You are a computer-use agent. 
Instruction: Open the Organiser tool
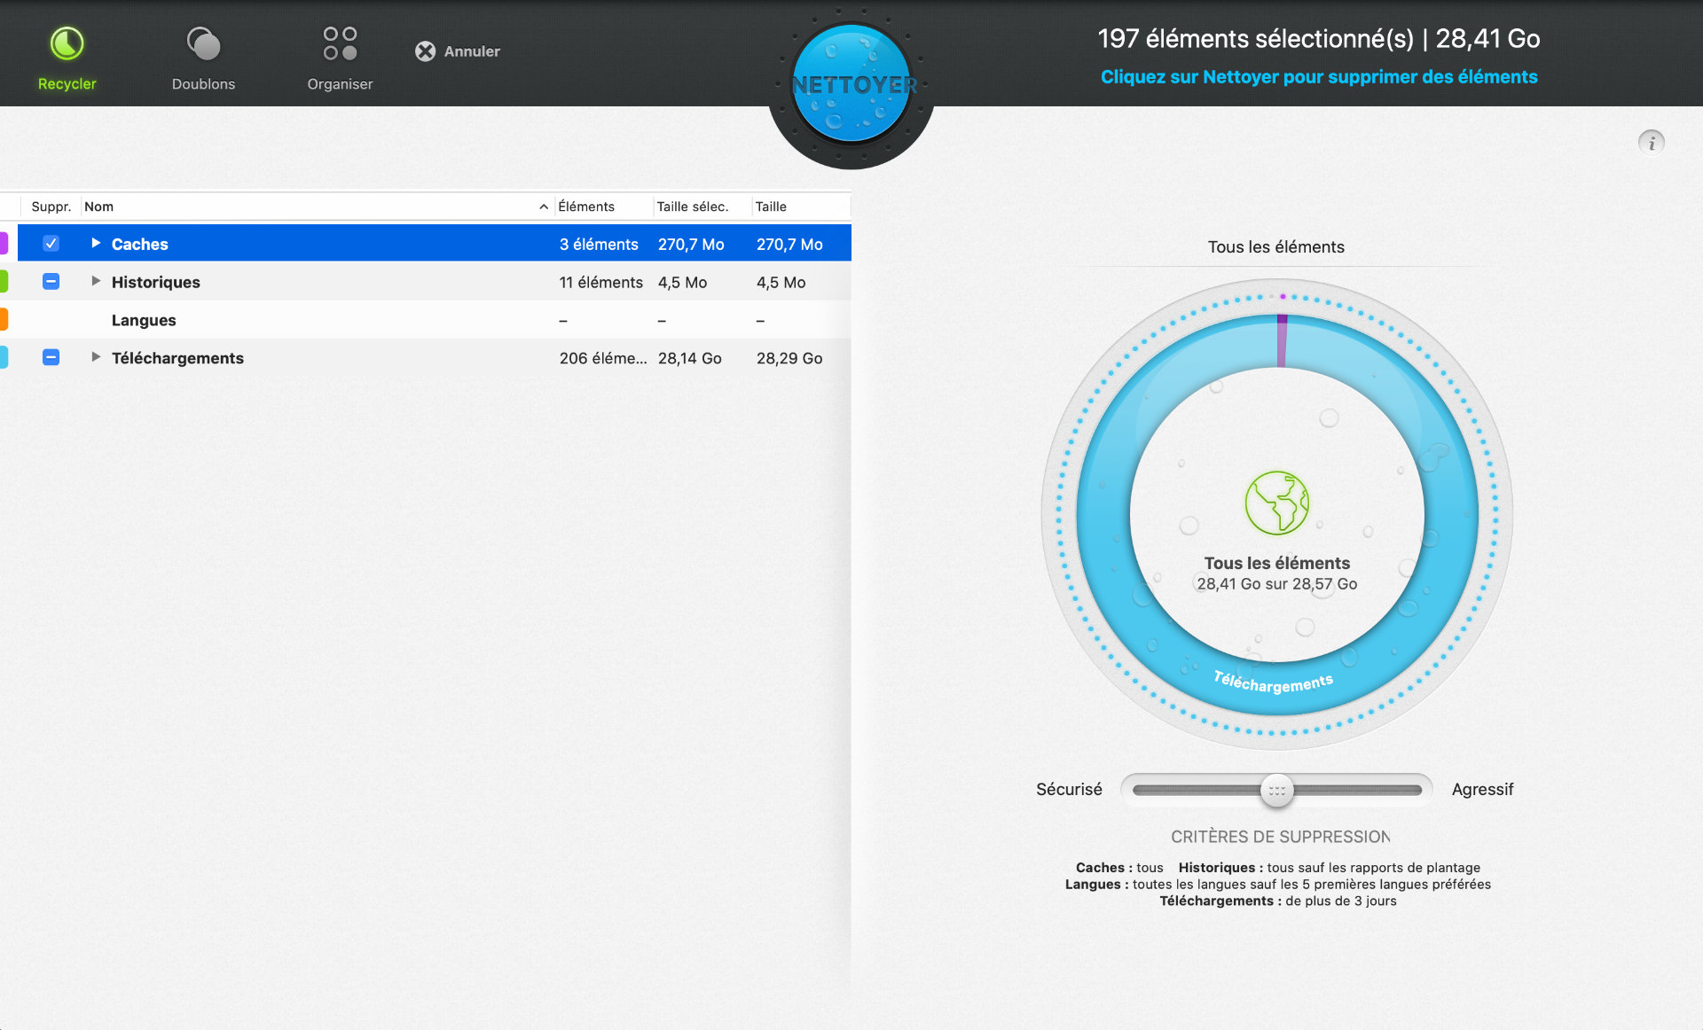[340, 59]
